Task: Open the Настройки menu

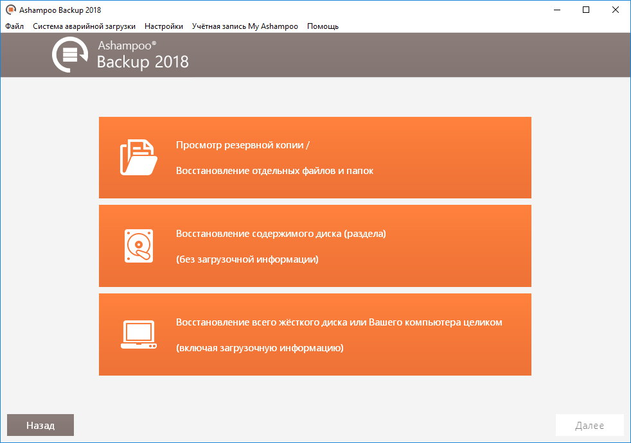Action: (164, 26)
